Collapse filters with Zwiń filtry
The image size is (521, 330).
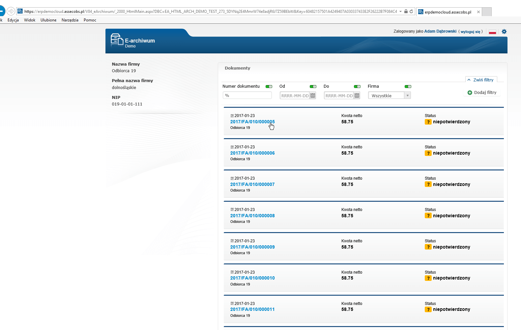(481, 80)
